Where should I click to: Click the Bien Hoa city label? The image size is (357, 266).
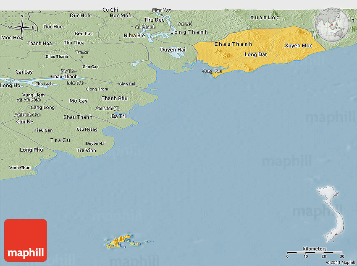pos(162,10)
